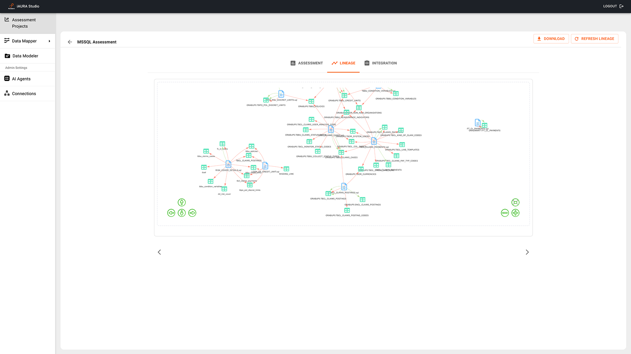Select the MISSING_LINK table node
The height and width of the screenshot is (354, 631).
tap(286, 169)
